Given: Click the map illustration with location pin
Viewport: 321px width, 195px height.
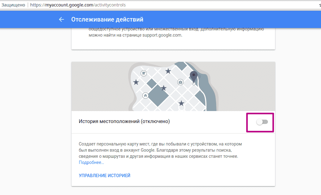Looking at the screenshot, I should point(173,86).
